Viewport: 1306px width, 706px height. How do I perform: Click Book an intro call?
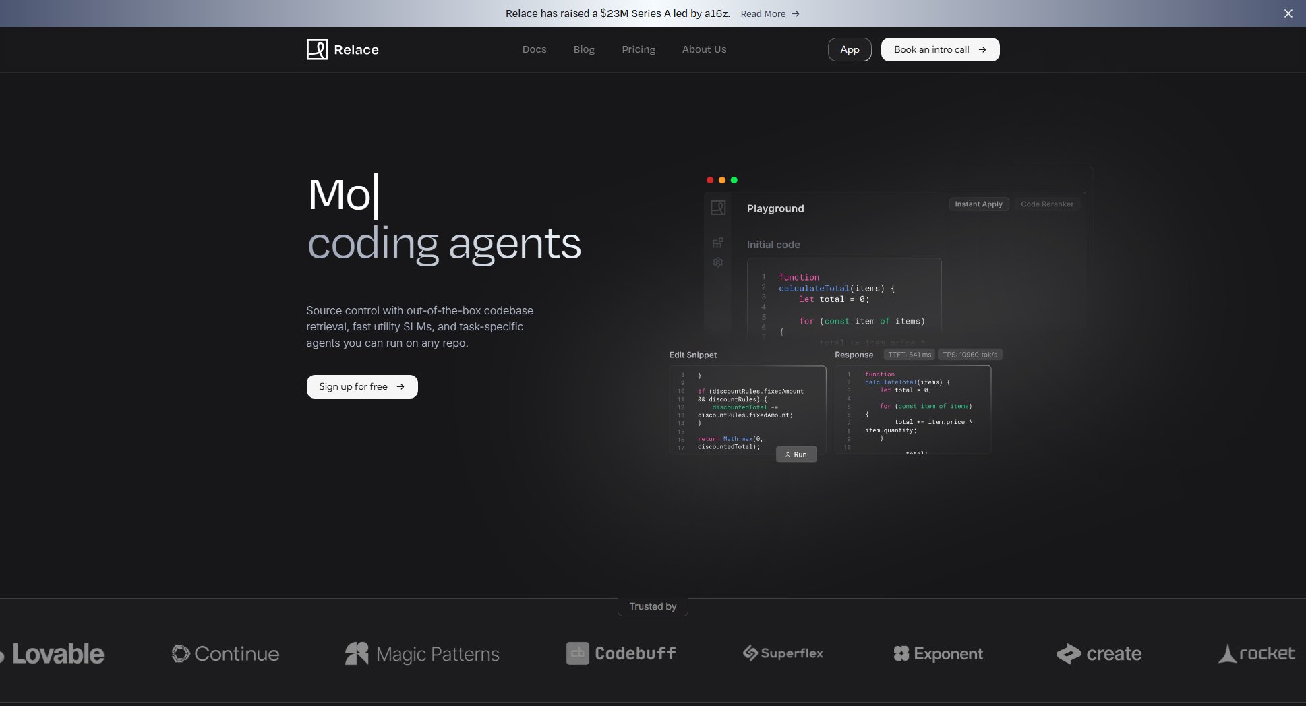[x=939, y=49]
